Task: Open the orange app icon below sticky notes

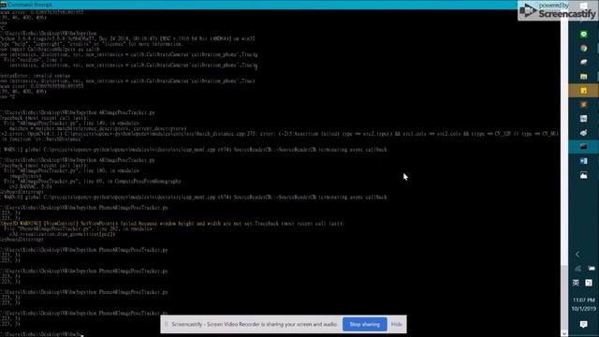Action: tap(583, 105)
